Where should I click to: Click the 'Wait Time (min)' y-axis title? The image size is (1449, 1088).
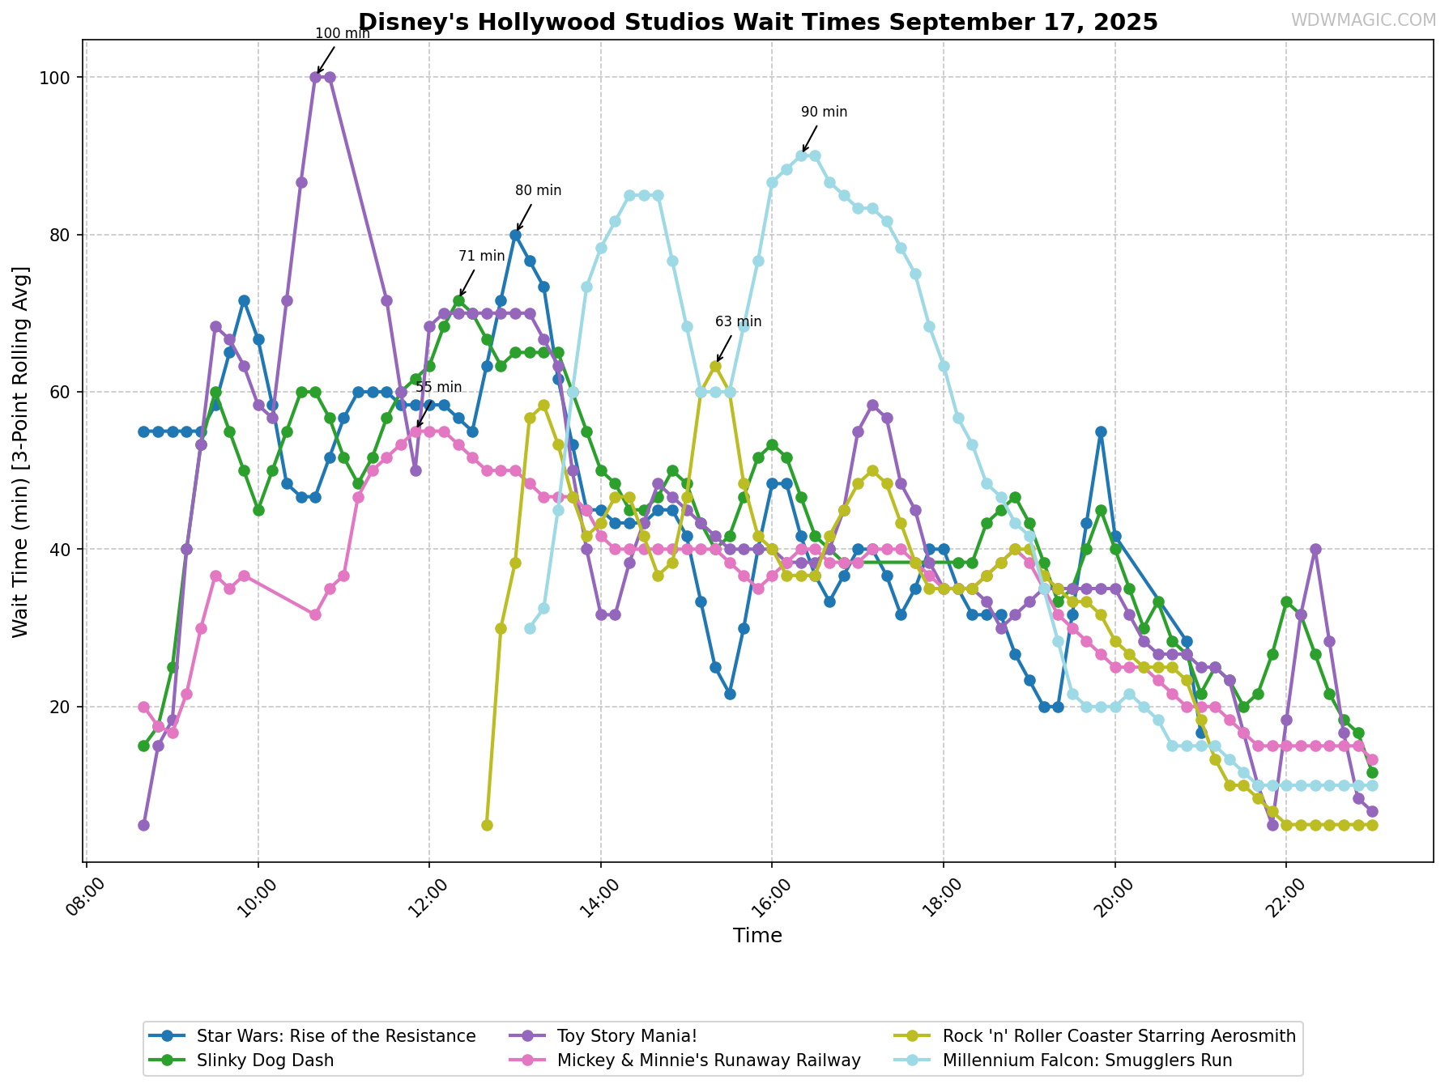[x=20, y=451]
